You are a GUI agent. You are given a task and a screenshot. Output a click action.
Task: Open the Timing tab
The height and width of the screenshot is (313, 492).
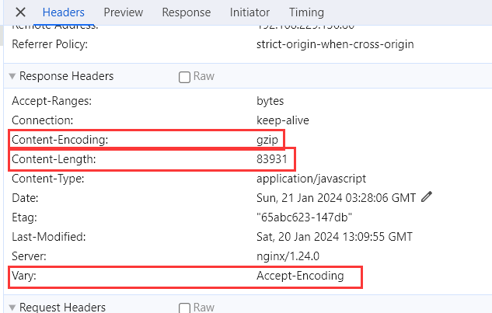306,12
